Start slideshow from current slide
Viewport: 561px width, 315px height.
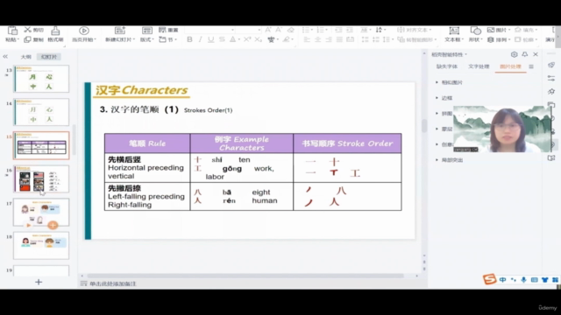(84, 31)
